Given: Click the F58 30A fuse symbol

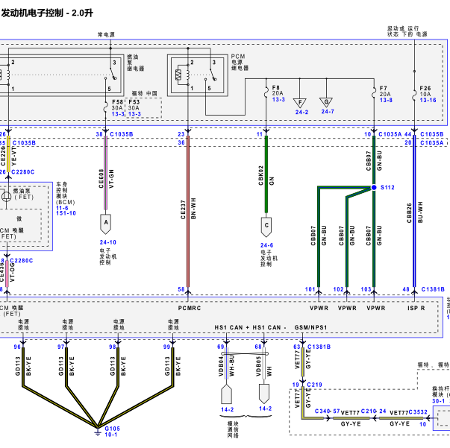Looking at the screenshot, I should coord(106,107).
